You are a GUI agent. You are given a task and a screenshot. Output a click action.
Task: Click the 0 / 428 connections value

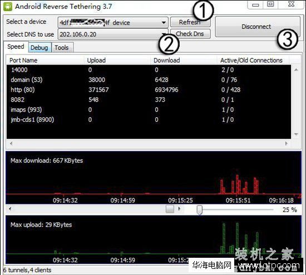coord(231,89)
